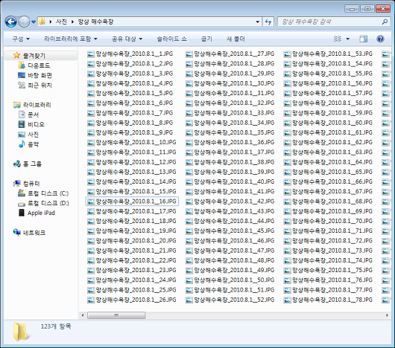Screen dimensions: 395x348
Task: Click the magnifier search icon
Action: pyautogui.click(x=385, y=22)
